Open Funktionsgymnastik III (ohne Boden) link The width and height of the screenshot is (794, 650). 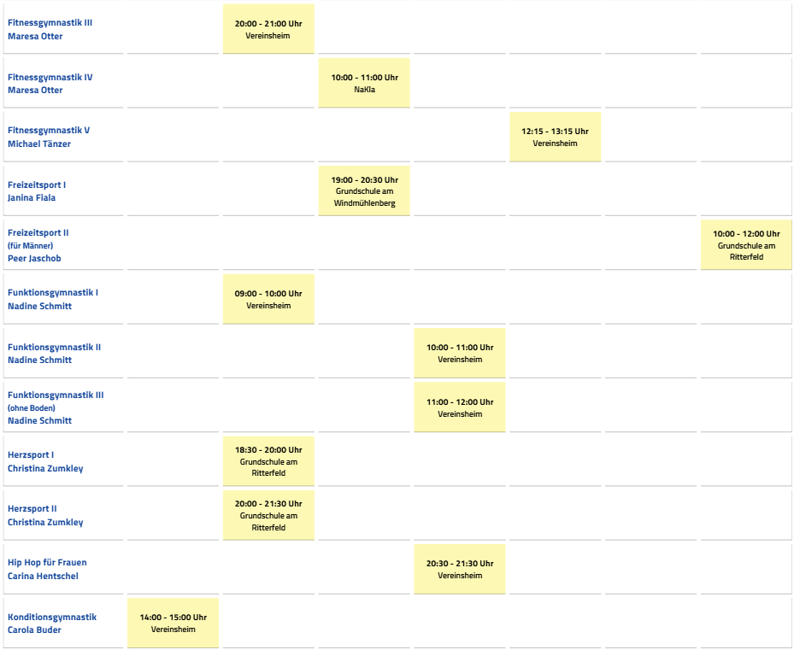click(x=56, y=395)
